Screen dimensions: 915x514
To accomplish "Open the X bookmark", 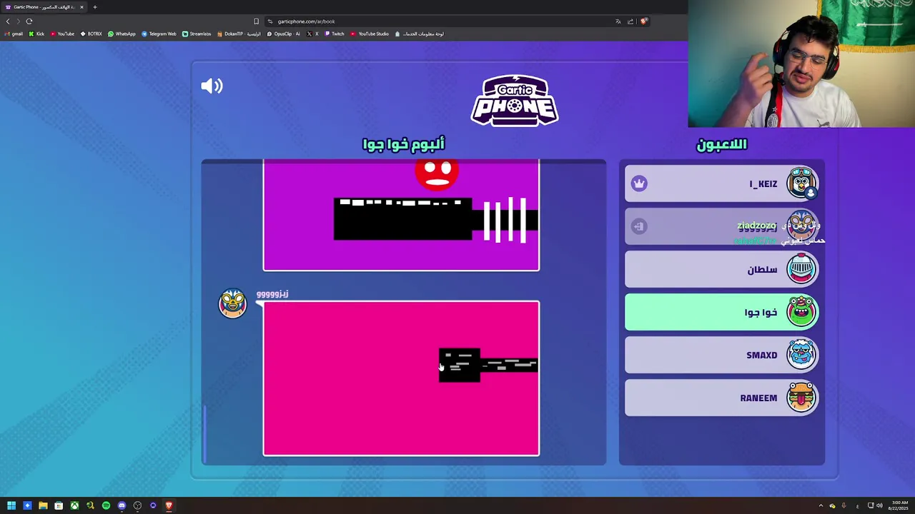I will coord(313,34).
